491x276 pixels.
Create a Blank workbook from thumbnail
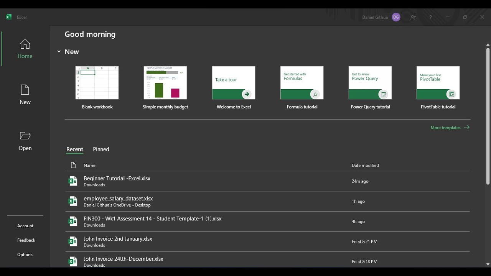click(97, 83)
